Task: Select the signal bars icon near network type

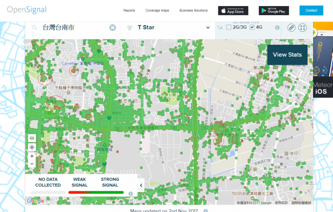Action: (220, 27)
